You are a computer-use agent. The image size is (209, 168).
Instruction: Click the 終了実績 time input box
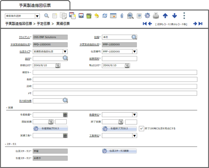point(131,122)
